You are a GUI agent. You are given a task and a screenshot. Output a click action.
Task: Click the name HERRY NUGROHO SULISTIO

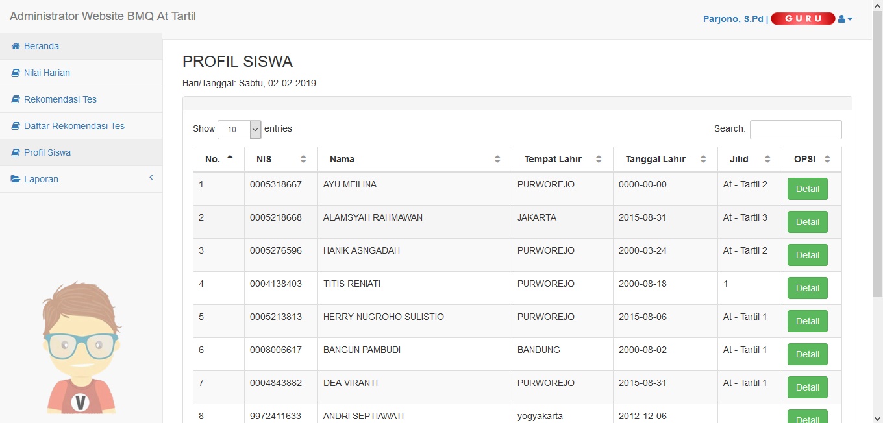point(384,317)
